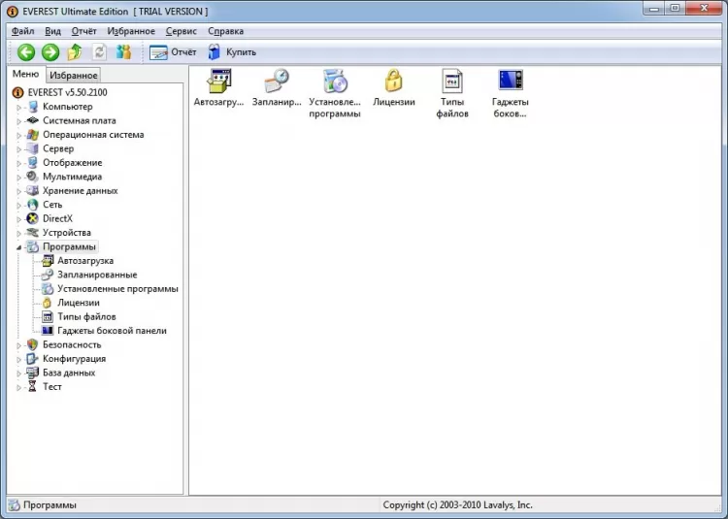
Task: Select Сеть in the tree
Action: click(x=52, y=205)
